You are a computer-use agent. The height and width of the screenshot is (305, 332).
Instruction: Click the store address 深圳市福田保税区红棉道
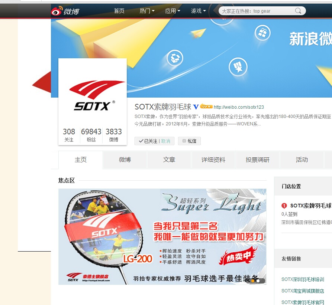[307, 222]
